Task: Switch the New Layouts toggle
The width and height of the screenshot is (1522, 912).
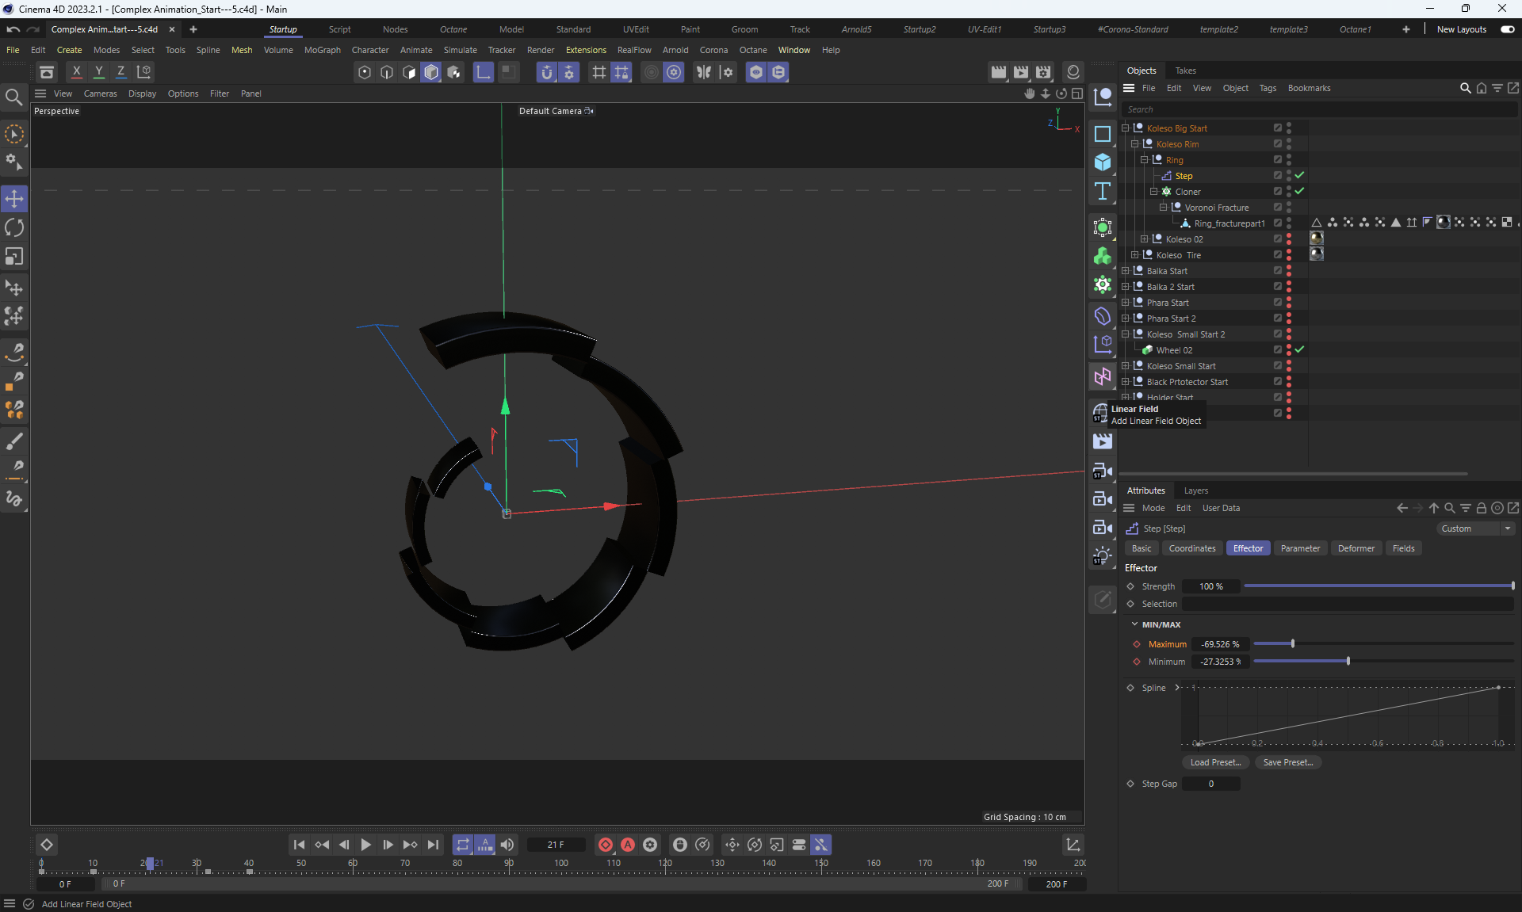Action: point(1507,29)
